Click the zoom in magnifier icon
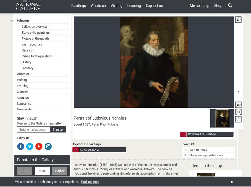Screen dimensions: 251x187 click(x=238, y=20)
